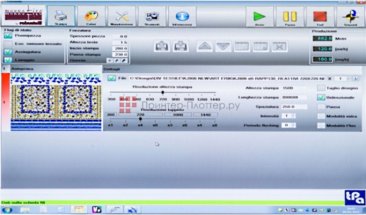Click the delete-row table icon with X
The width and height of the screenshot is (366, 215).
click(279, 46)
